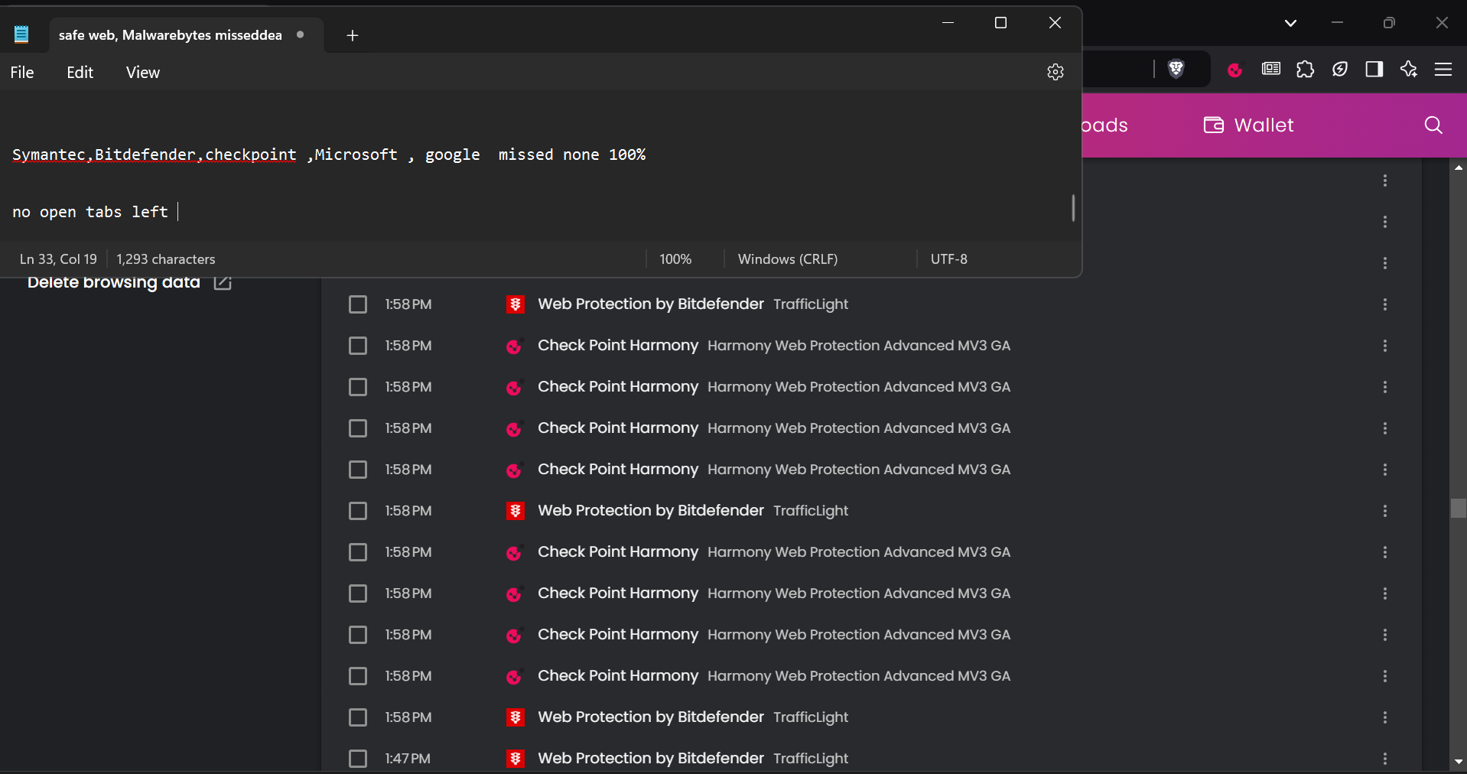This screenshot has height=774, width=1467.
Task: Click the Bitdefender favicon in the 1:47 PM row
Action: (516, 759)
